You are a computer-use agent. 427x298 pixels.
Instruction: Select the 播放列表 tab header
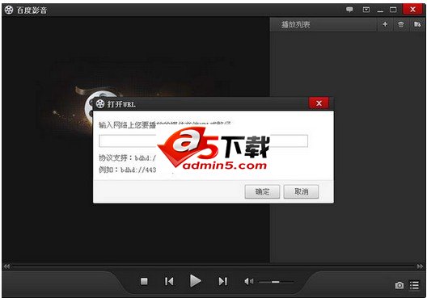[295, 25]
